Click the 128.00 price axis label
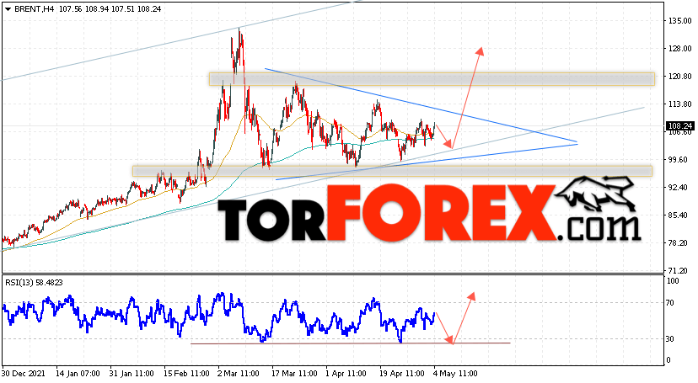 [x=679, y=49]
